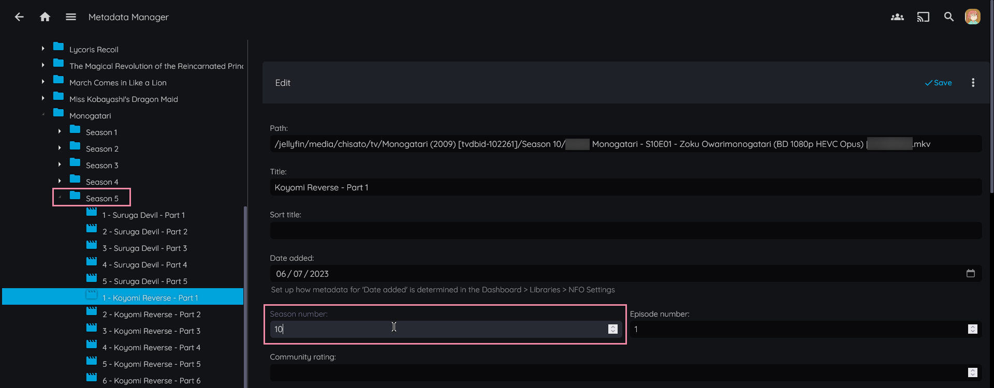
Task: Click into the Sort title field
Action: 625,231
